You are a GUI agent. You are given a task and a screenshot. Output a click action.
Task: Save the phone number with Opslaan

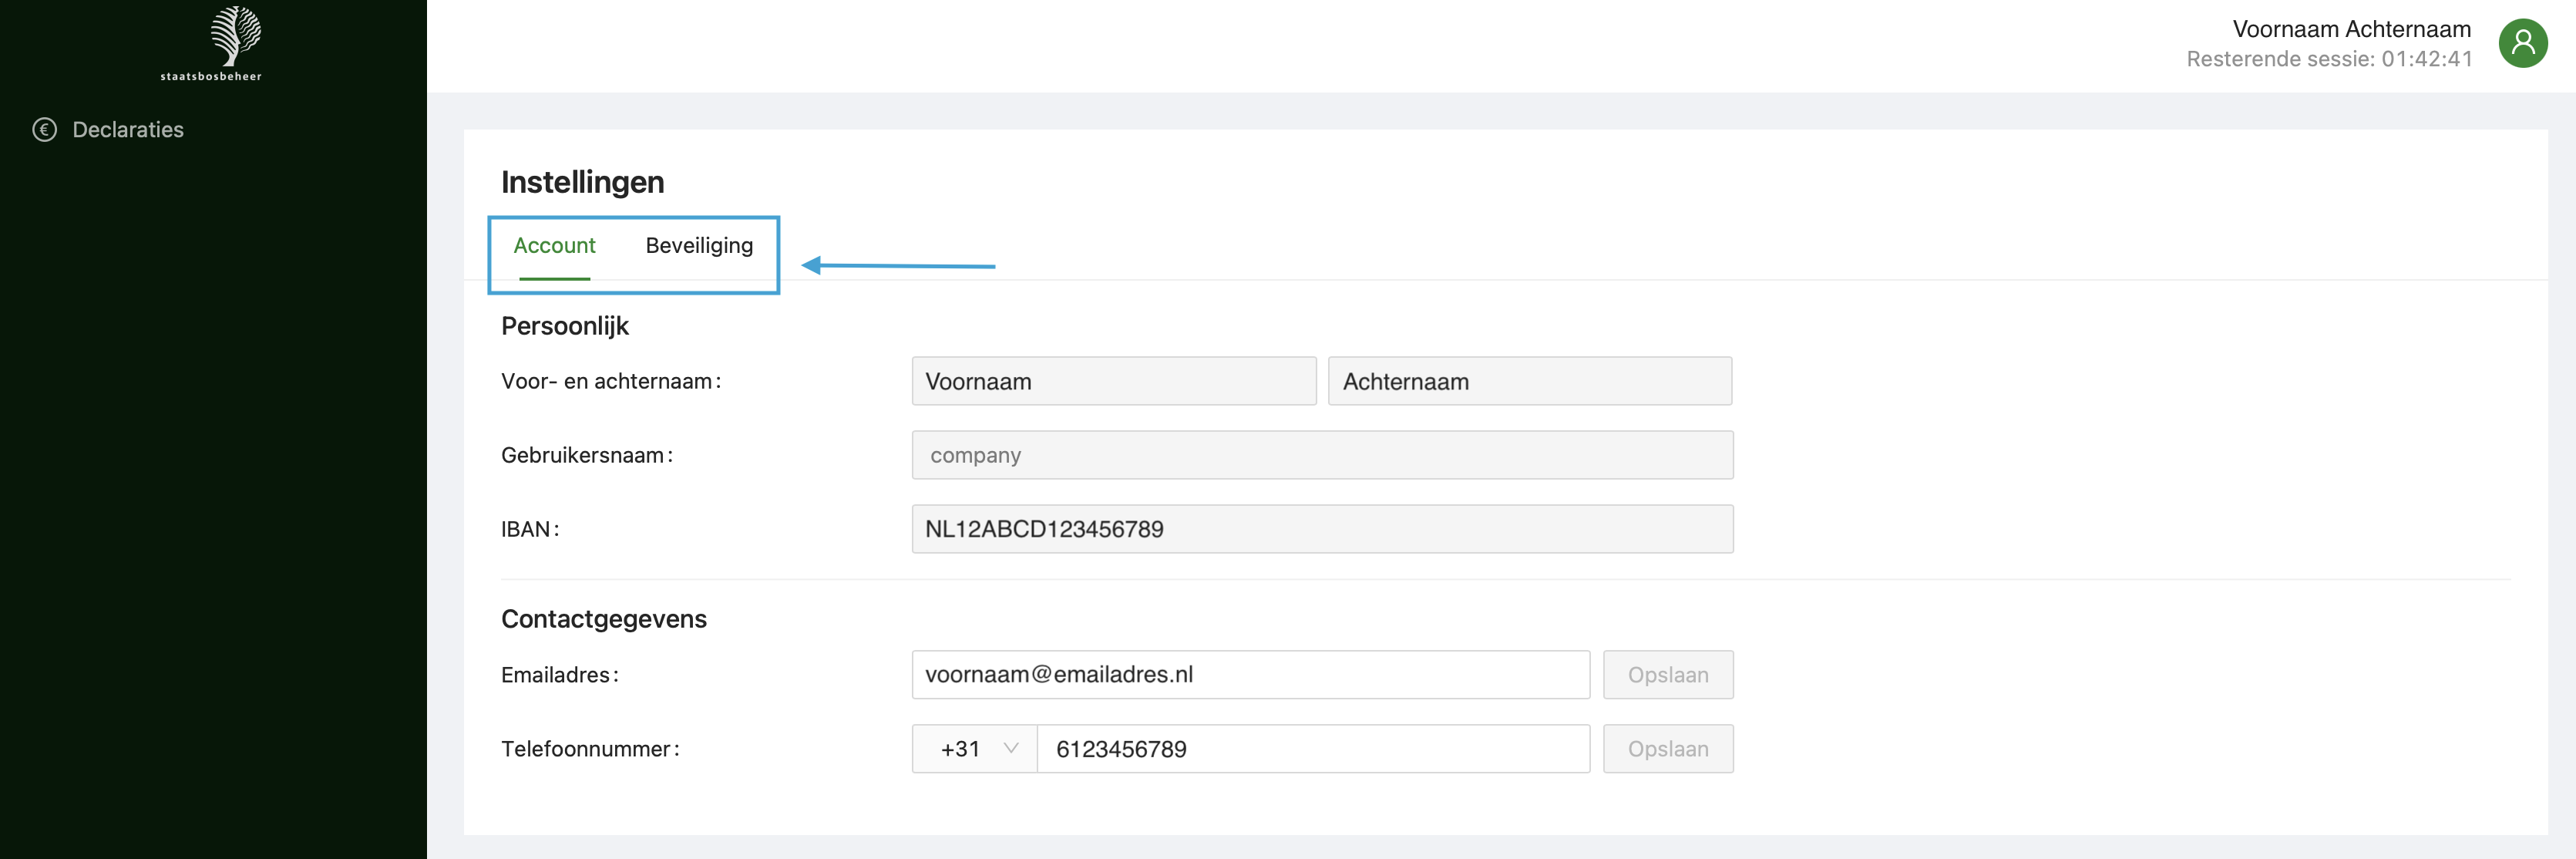[x=1668, y=749]
